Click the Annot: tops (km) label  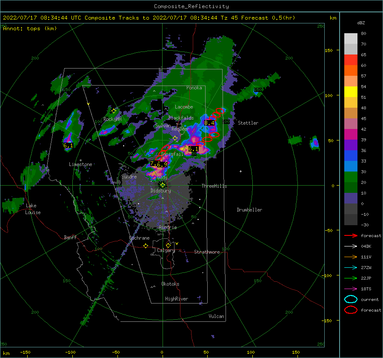(30, 29)
